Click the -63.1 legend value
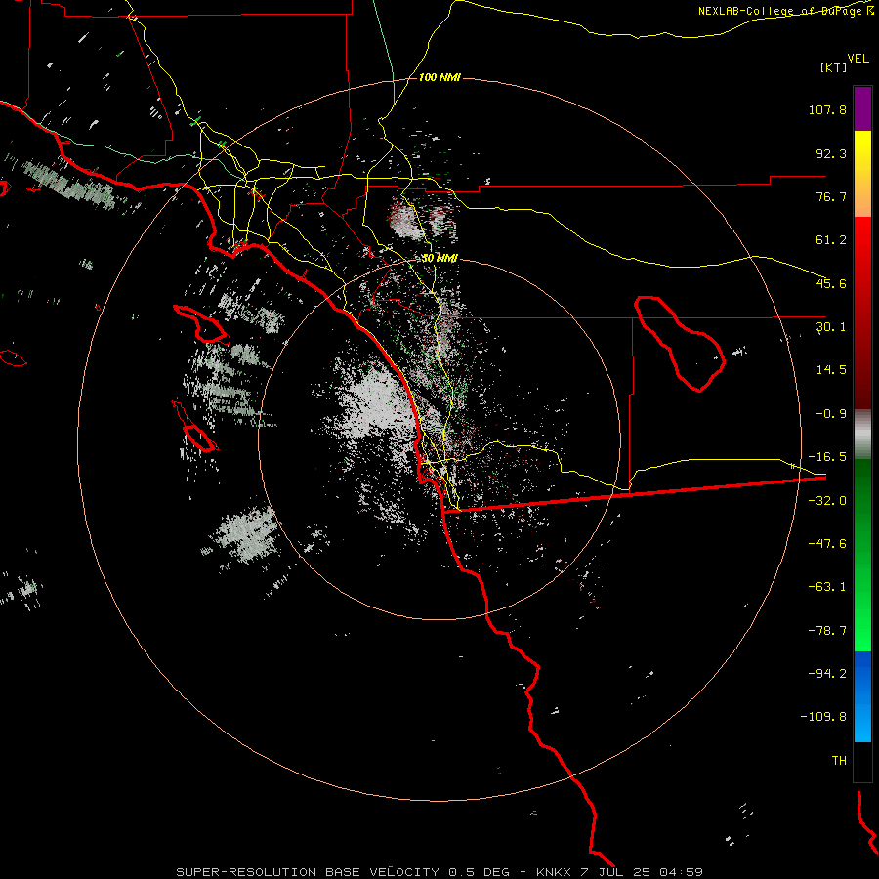 point(827,587)
